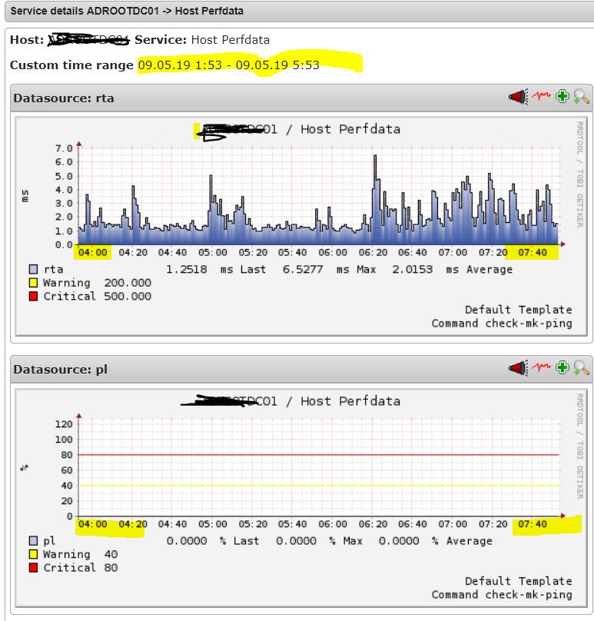Add pl graph with green plus icon

(x=562, y=368)
